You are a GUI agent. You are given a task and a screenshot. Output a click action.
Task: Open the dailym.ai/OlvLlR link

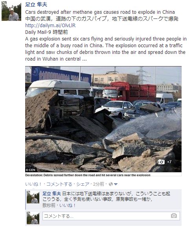pos(50,26)
